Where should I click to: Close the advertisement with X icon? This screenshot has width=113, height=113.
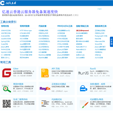point(101,9)
